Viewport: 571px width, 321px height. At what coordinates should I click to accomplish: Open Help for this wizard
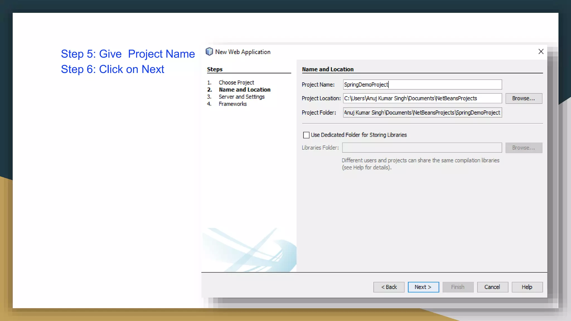coord(527,287)
